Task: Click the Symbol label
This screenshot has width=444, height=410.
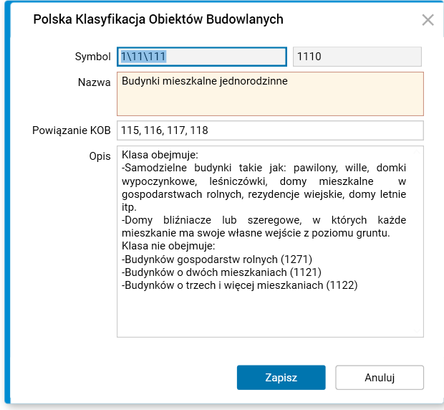Action: (93, 57)
